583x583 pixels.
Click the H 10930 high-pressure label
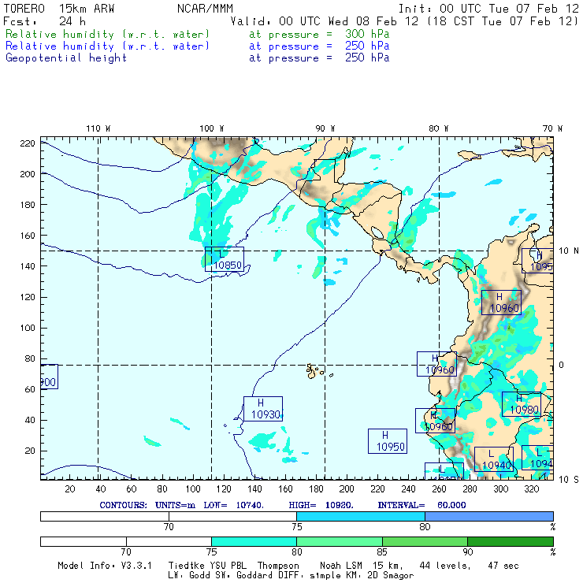262,408
